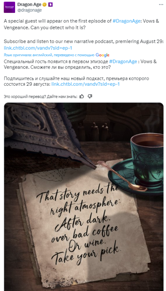
Task: Follow link.chtbl.com link after '29 августа'
Action: pyautogui.click(x=85, y=84)
